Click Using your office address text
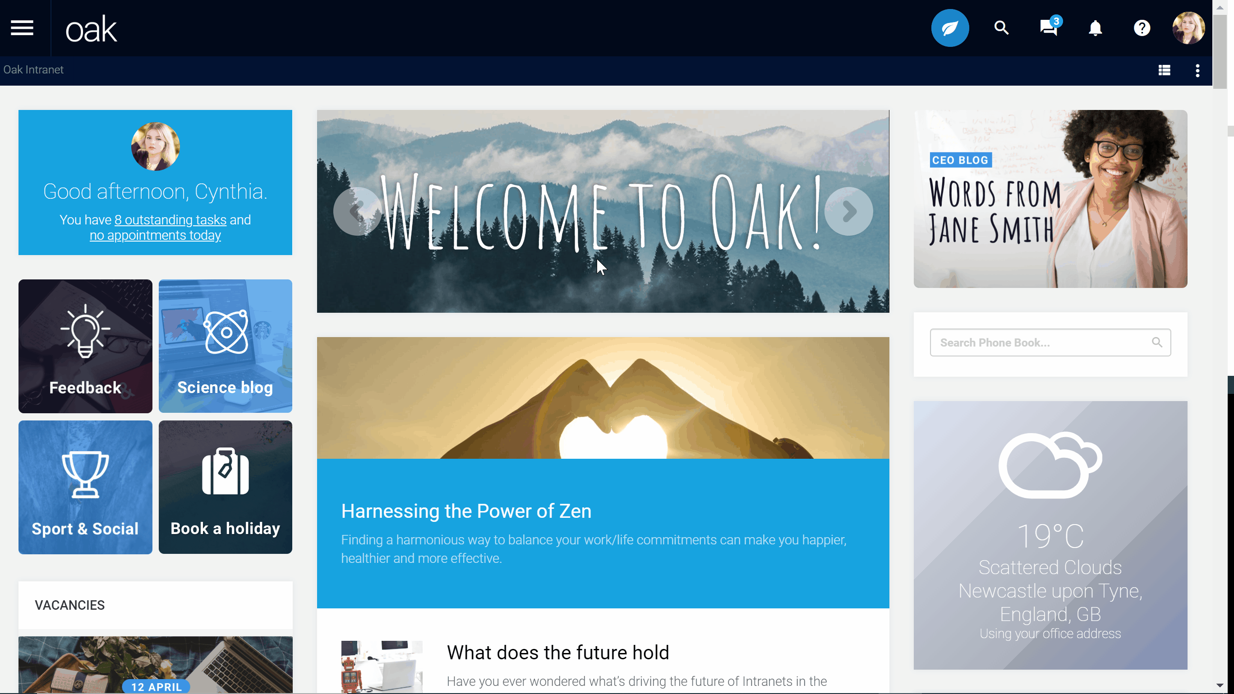Image resolution: width=1234 pixels, height=694 pixels. (1050, 634)
